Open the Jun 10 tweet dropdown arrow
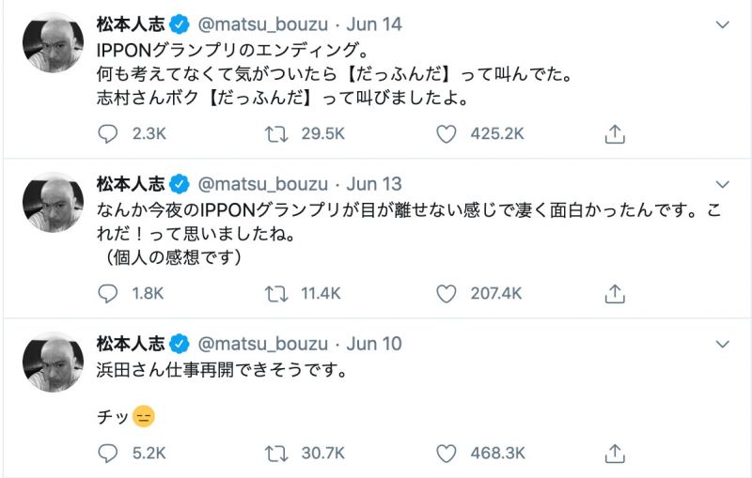Viewport: 752px width, 478px height. [x=722, y=344]
